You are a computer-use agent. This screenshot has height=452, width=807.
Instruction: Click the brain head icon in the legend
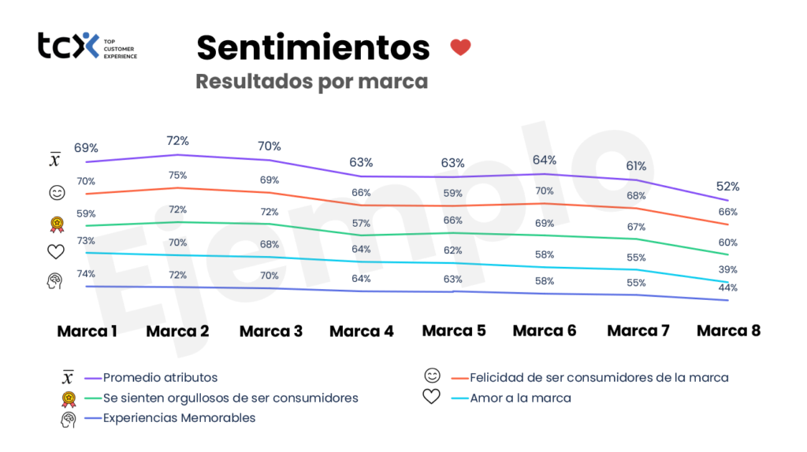[69, 419]
